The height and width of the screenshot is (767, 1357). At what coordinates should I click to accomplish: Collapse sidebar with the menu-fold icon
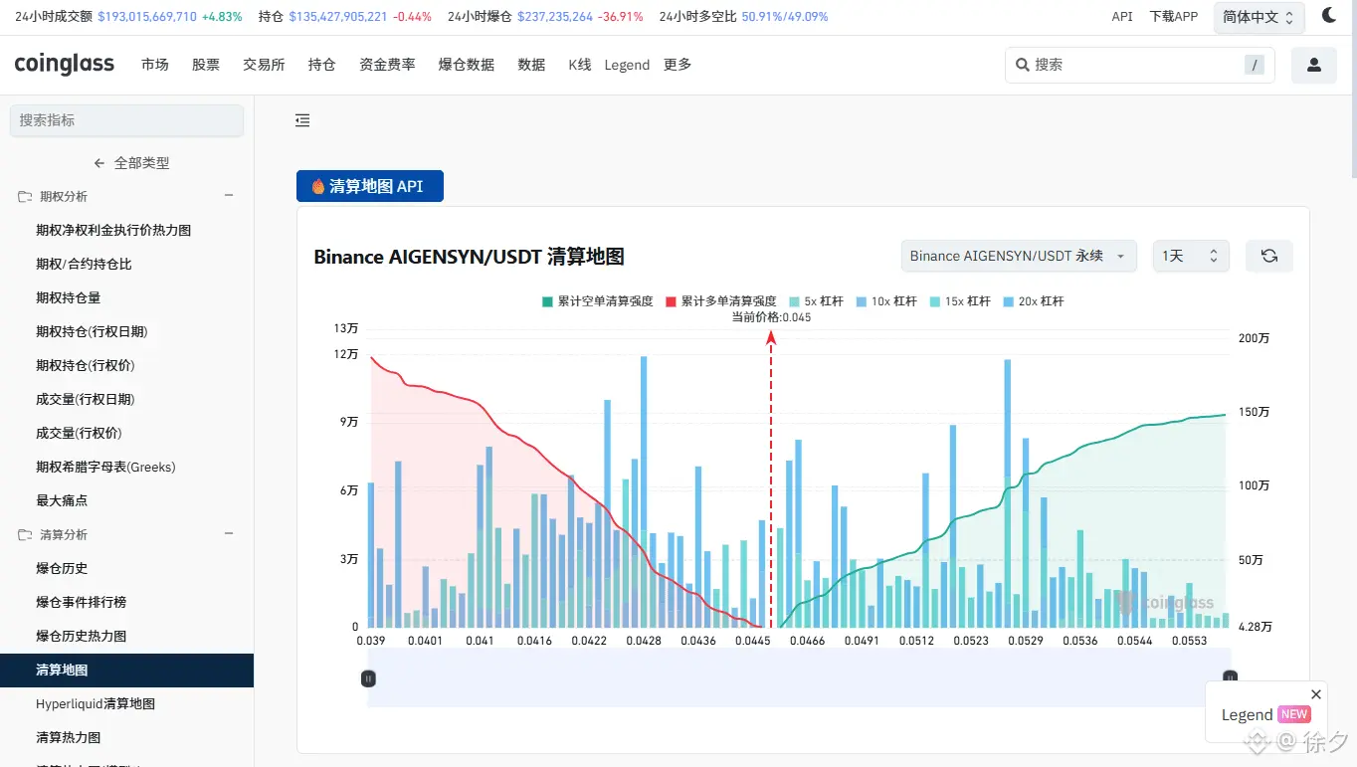point(302,120)
